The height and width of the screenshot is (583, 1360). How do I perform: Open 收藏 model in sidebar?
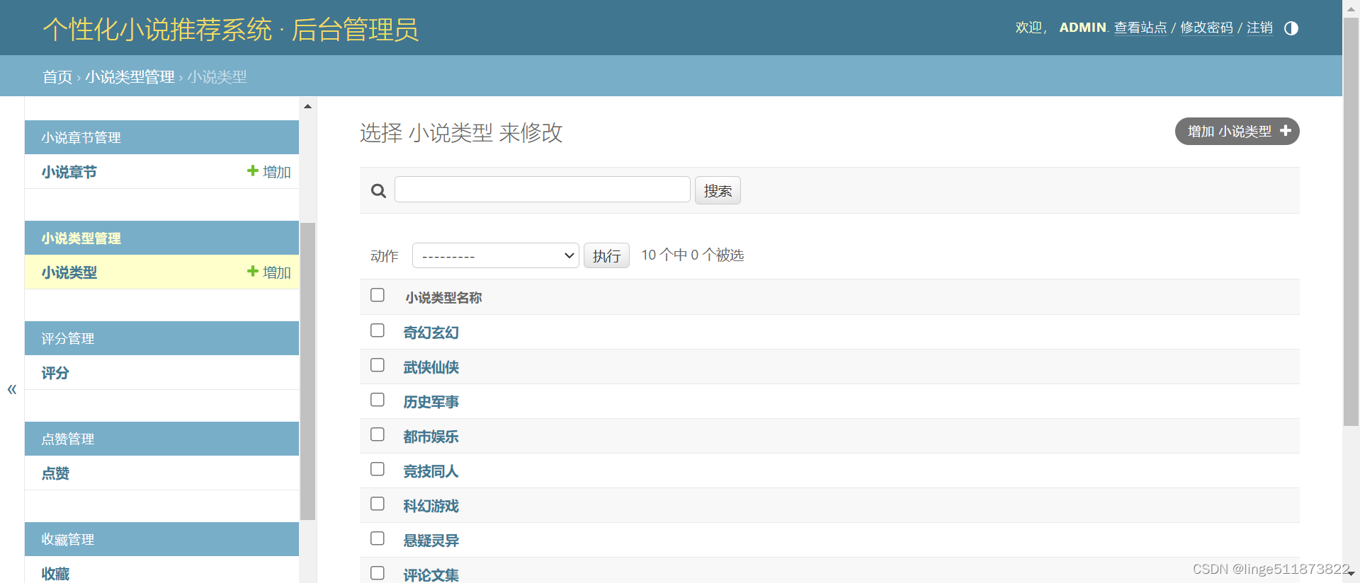tap(55, 574)
